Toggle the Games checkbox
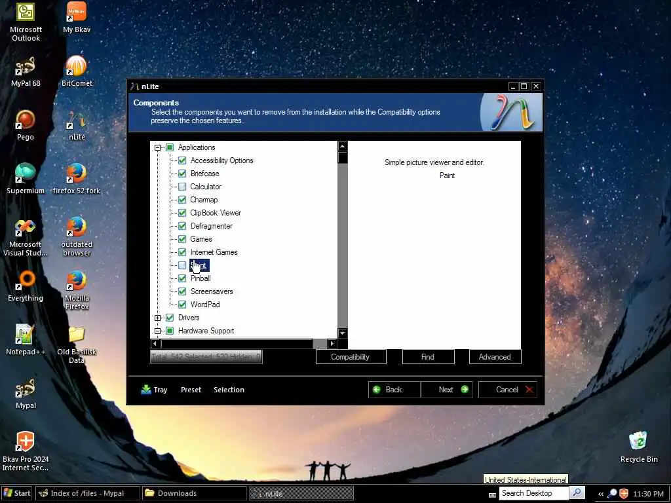 182,239
